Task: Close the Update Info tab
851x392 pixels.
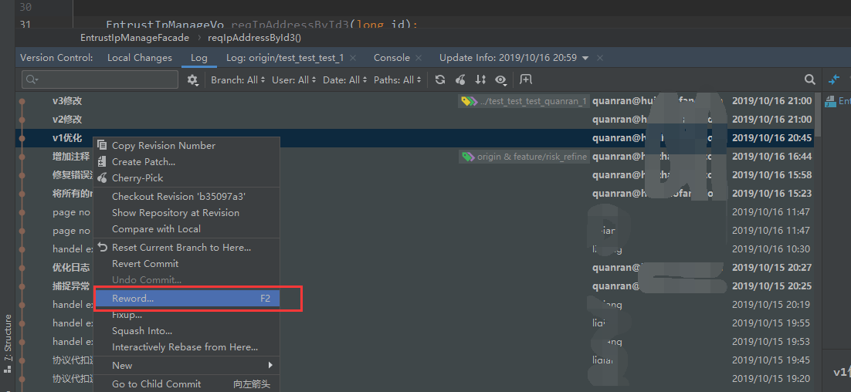Action: pyautogui.click(x=599, y=57)
